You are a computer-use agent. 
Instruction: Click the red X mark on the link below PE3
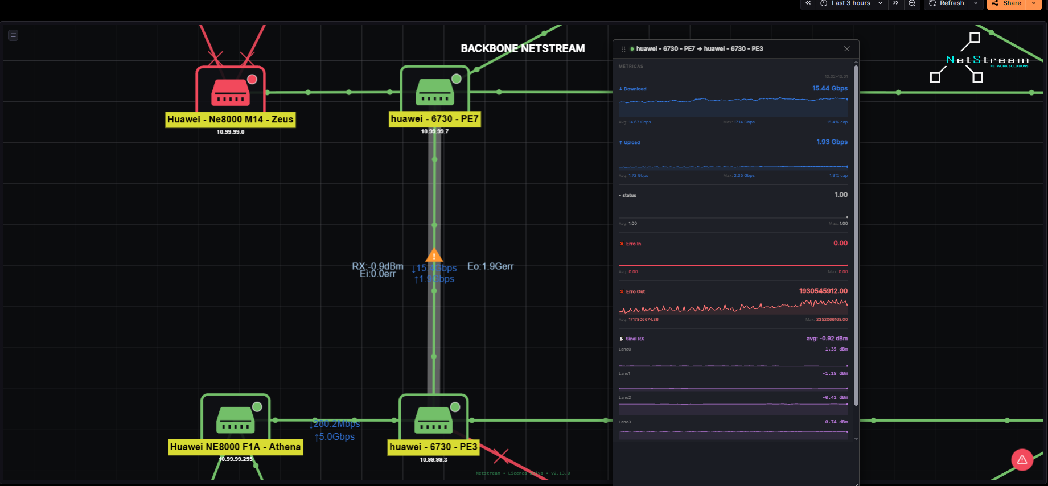tap(501, 456)
